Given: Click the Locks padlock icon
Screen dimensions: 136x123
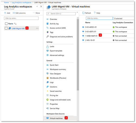Looking at the screenshot, I should click(47, 47).
